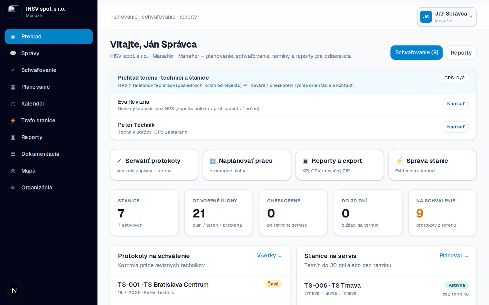Click the Organizácia gear icon
489x305 pixels.
[13, 188]
